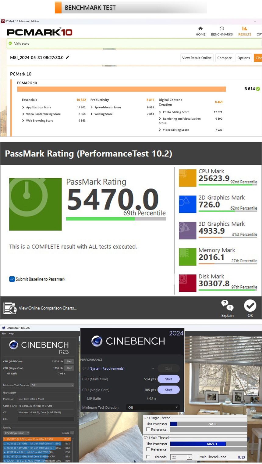Click the red Disk Mark icon
Viewport: 262px width, 464px height.
tap(187, 283)
